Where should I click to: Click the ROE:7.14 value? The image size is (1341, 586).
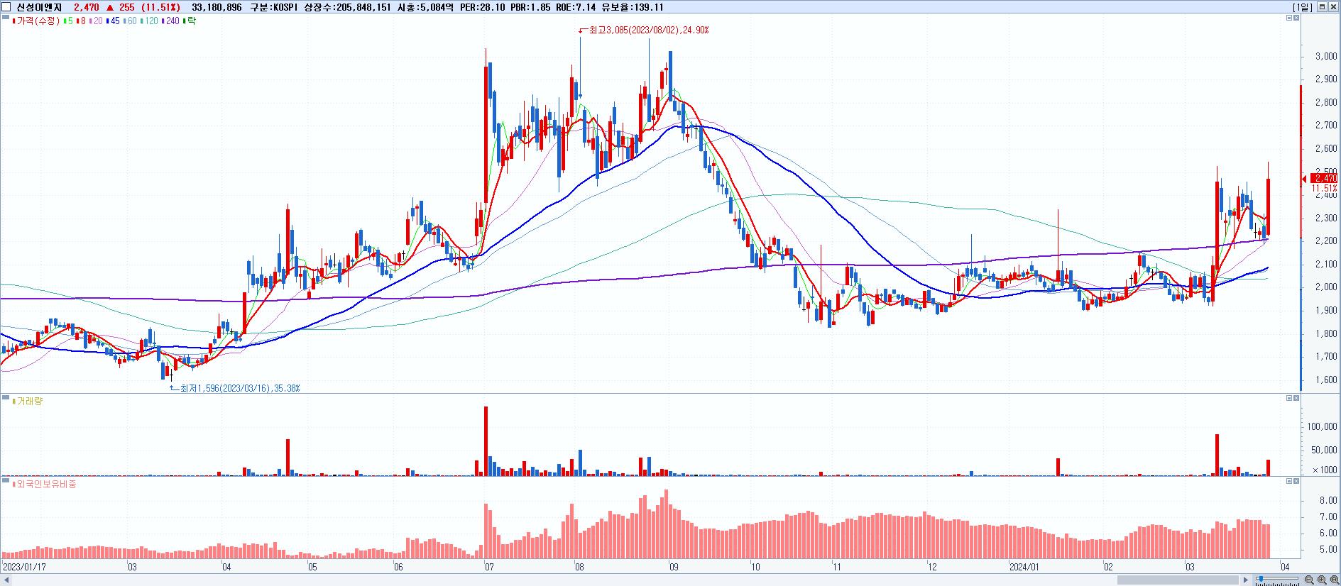(576, 7)
